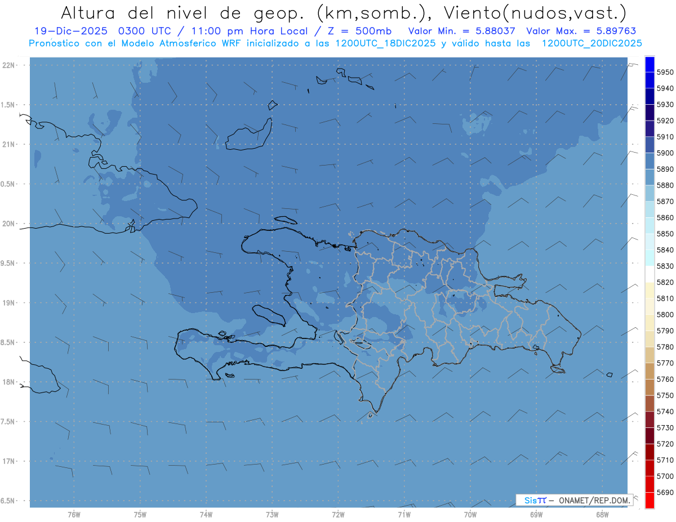Click the 5820 colorbar label

[x=665, y=282]
